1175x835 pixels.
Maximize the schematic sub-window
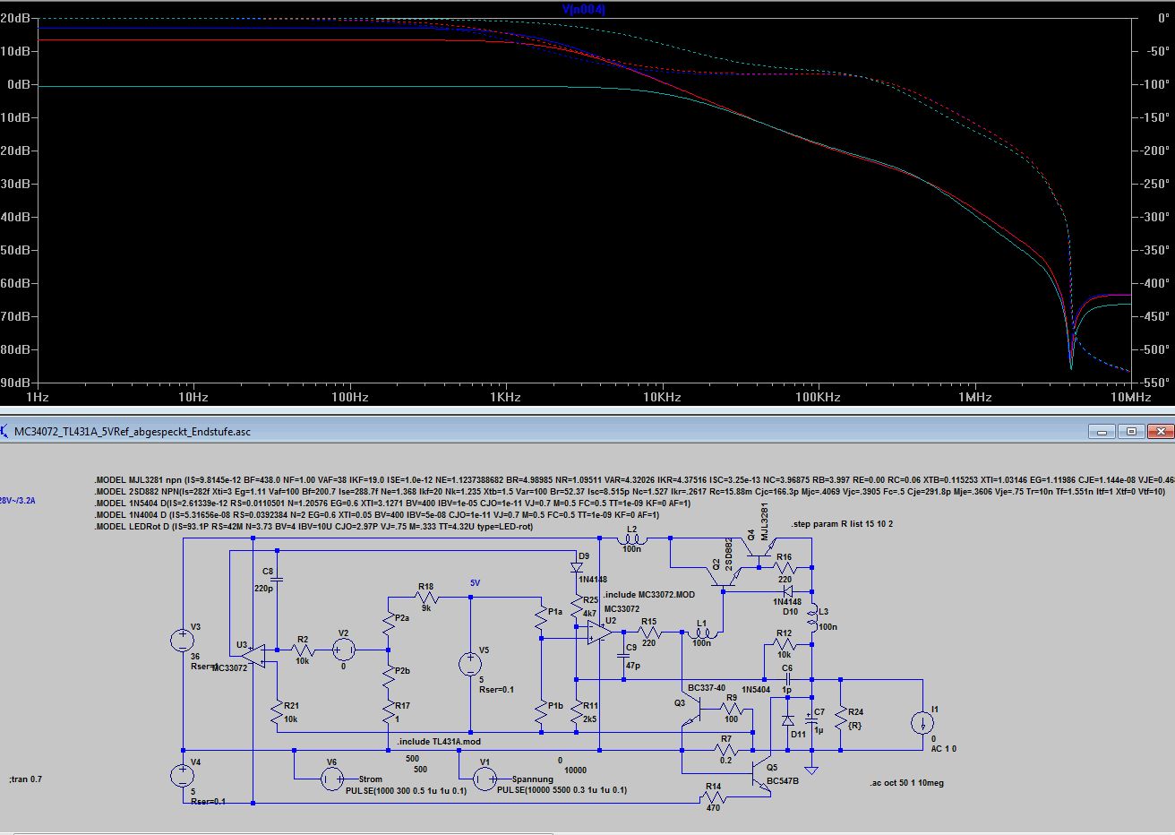tap(1132, 432)
